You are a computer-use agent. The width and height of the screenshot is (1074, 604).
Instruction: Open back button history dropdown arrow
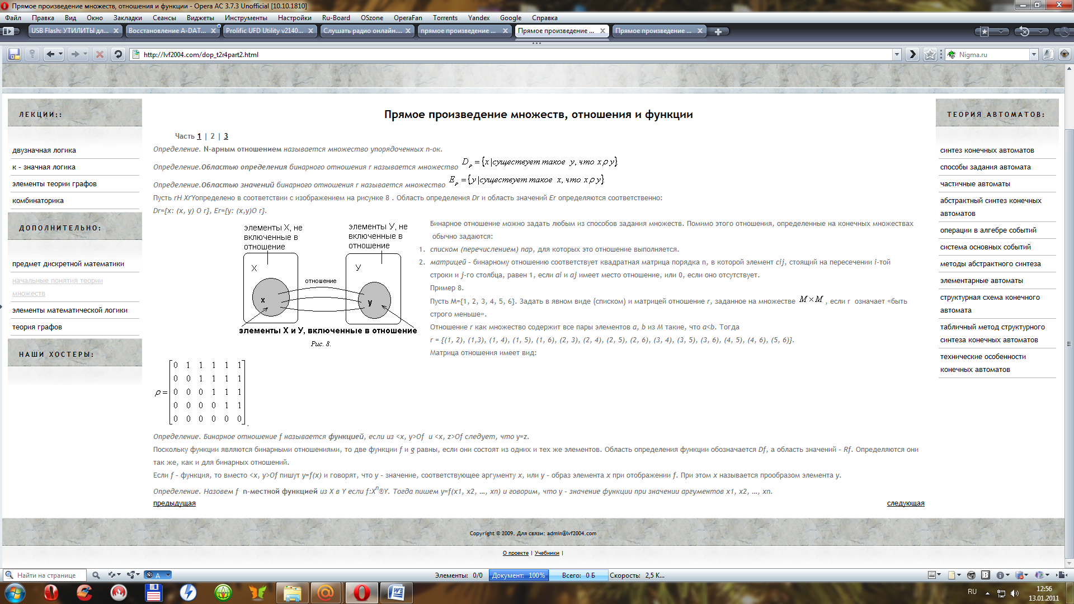click(x=60, y=54)
